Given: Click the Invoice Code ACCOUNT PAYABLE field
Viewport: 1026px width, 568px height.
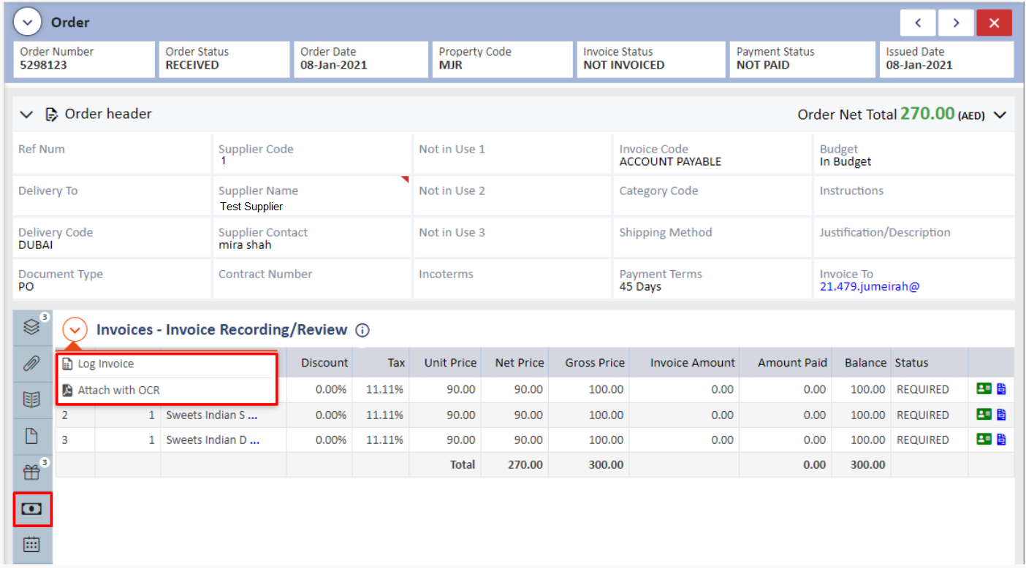Looking at the screenshot, I should coord(712,153).
